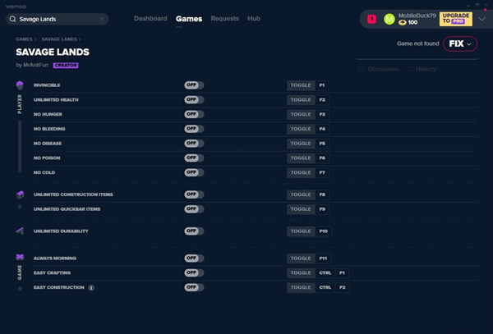Screen dimensions: 493x334
Task: Select the Game category icon
Action: 20,258
